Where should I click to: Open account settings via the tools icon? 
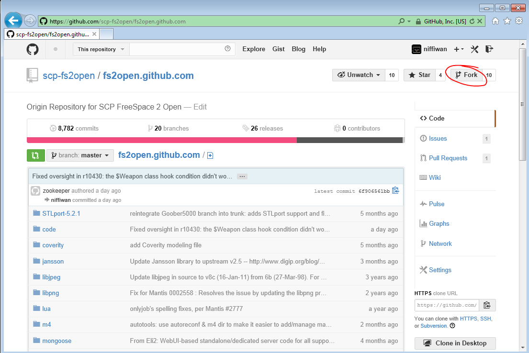[474, 49]
